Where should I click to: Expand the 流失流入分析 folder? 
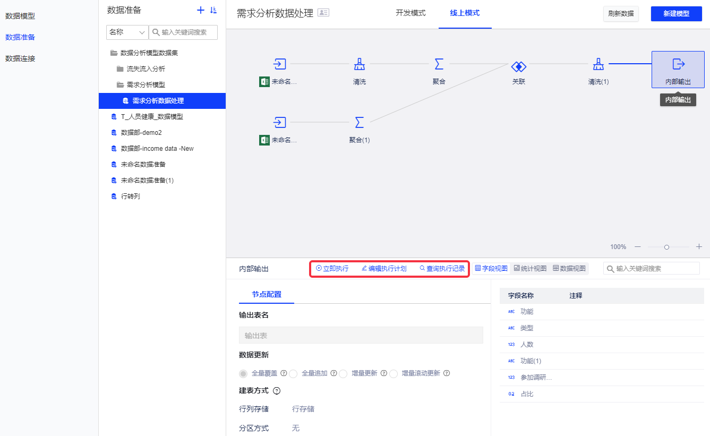[120, 69]
